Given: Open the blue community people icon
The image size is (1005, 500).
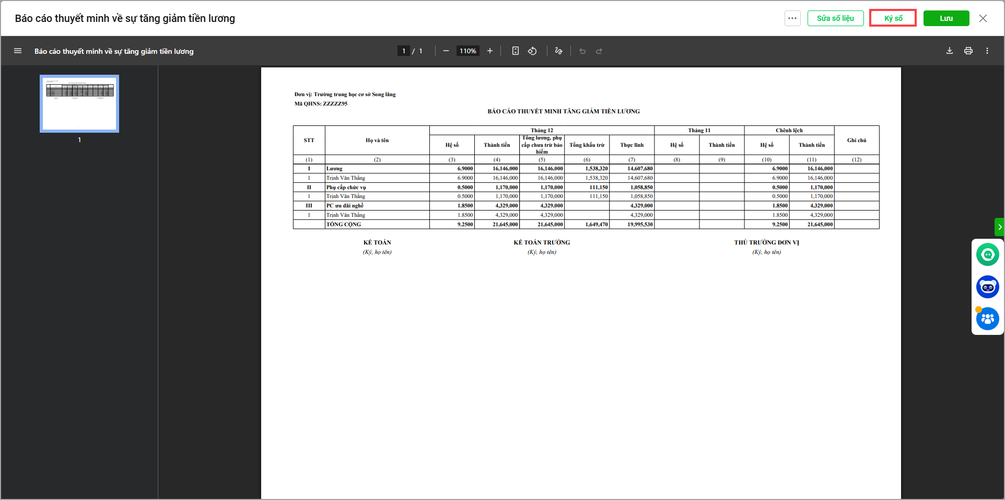Looking at the screenshot, I should tap(987, 319).
